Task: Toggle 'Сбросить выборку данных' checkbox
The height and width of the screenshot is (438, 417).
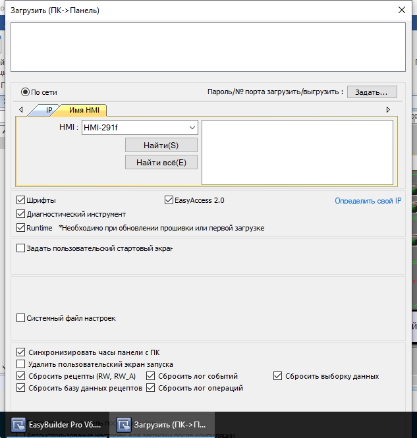Action: 277,376
